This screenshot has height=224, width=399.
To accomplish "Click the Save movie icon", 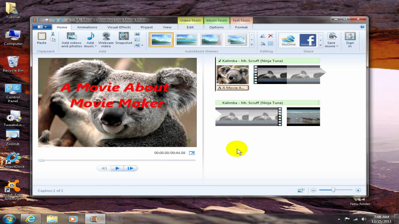I will [332, 37].
